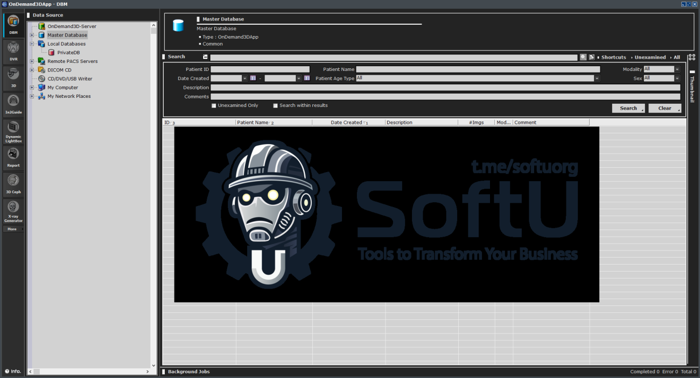The image size is (700, 378).
Task: Click the red PrivateDB icon
Action: [52, 53]
